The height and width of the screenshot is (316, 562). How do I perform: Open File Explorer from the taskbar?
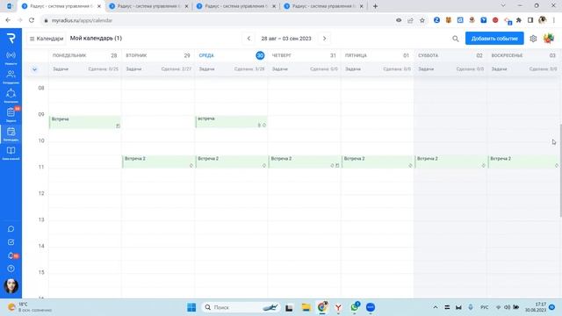click(306, 307)
